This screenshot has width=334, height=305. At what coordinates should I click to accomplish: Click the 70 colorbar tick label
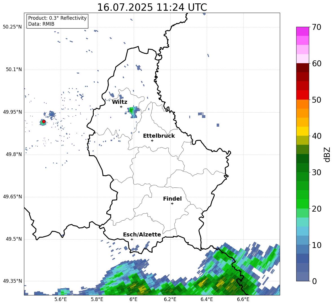click(317, 27)
